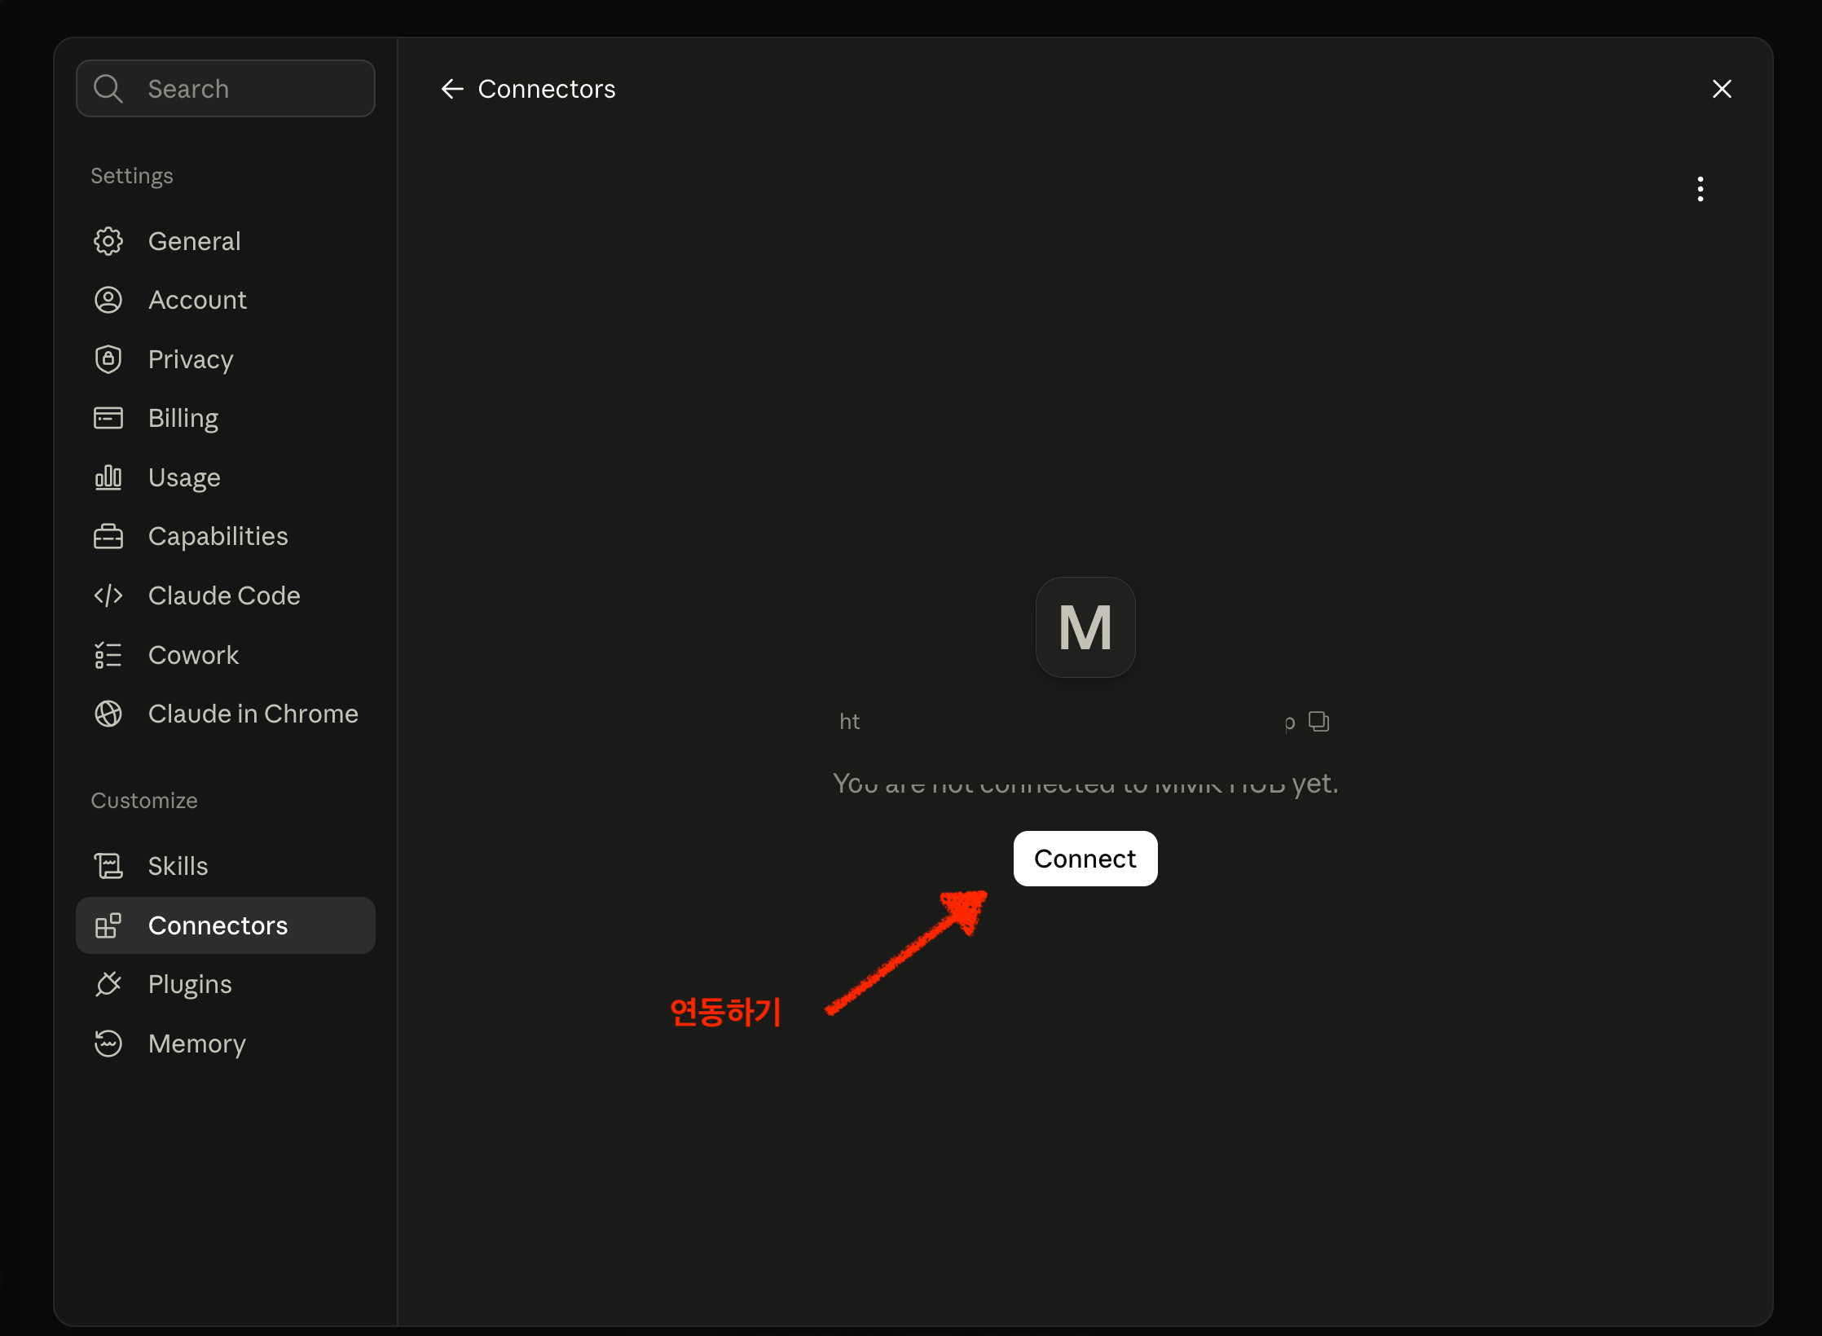Open Claude in Chrome settings
1822x1336 pixels.
tap(226, 714)
